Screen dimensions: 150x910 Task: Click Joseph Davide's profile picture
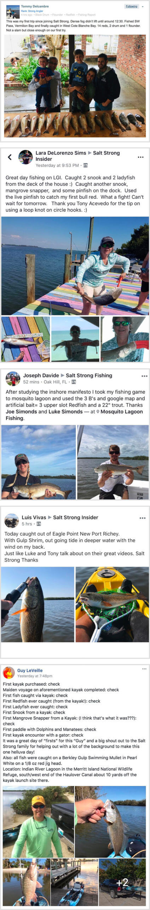coord(13,379)
